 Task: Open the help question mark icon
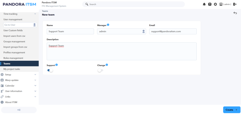pos(210,4)
